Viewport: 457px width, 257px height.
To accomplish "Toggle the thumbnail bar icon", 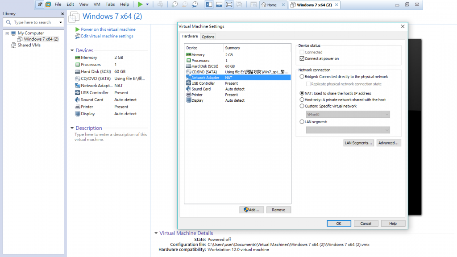I will click(219, 4).
